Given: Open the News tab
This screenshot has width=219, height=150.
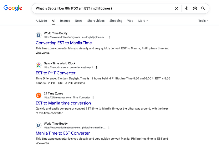Looking at the screenshot, I should tap(79, 21).
